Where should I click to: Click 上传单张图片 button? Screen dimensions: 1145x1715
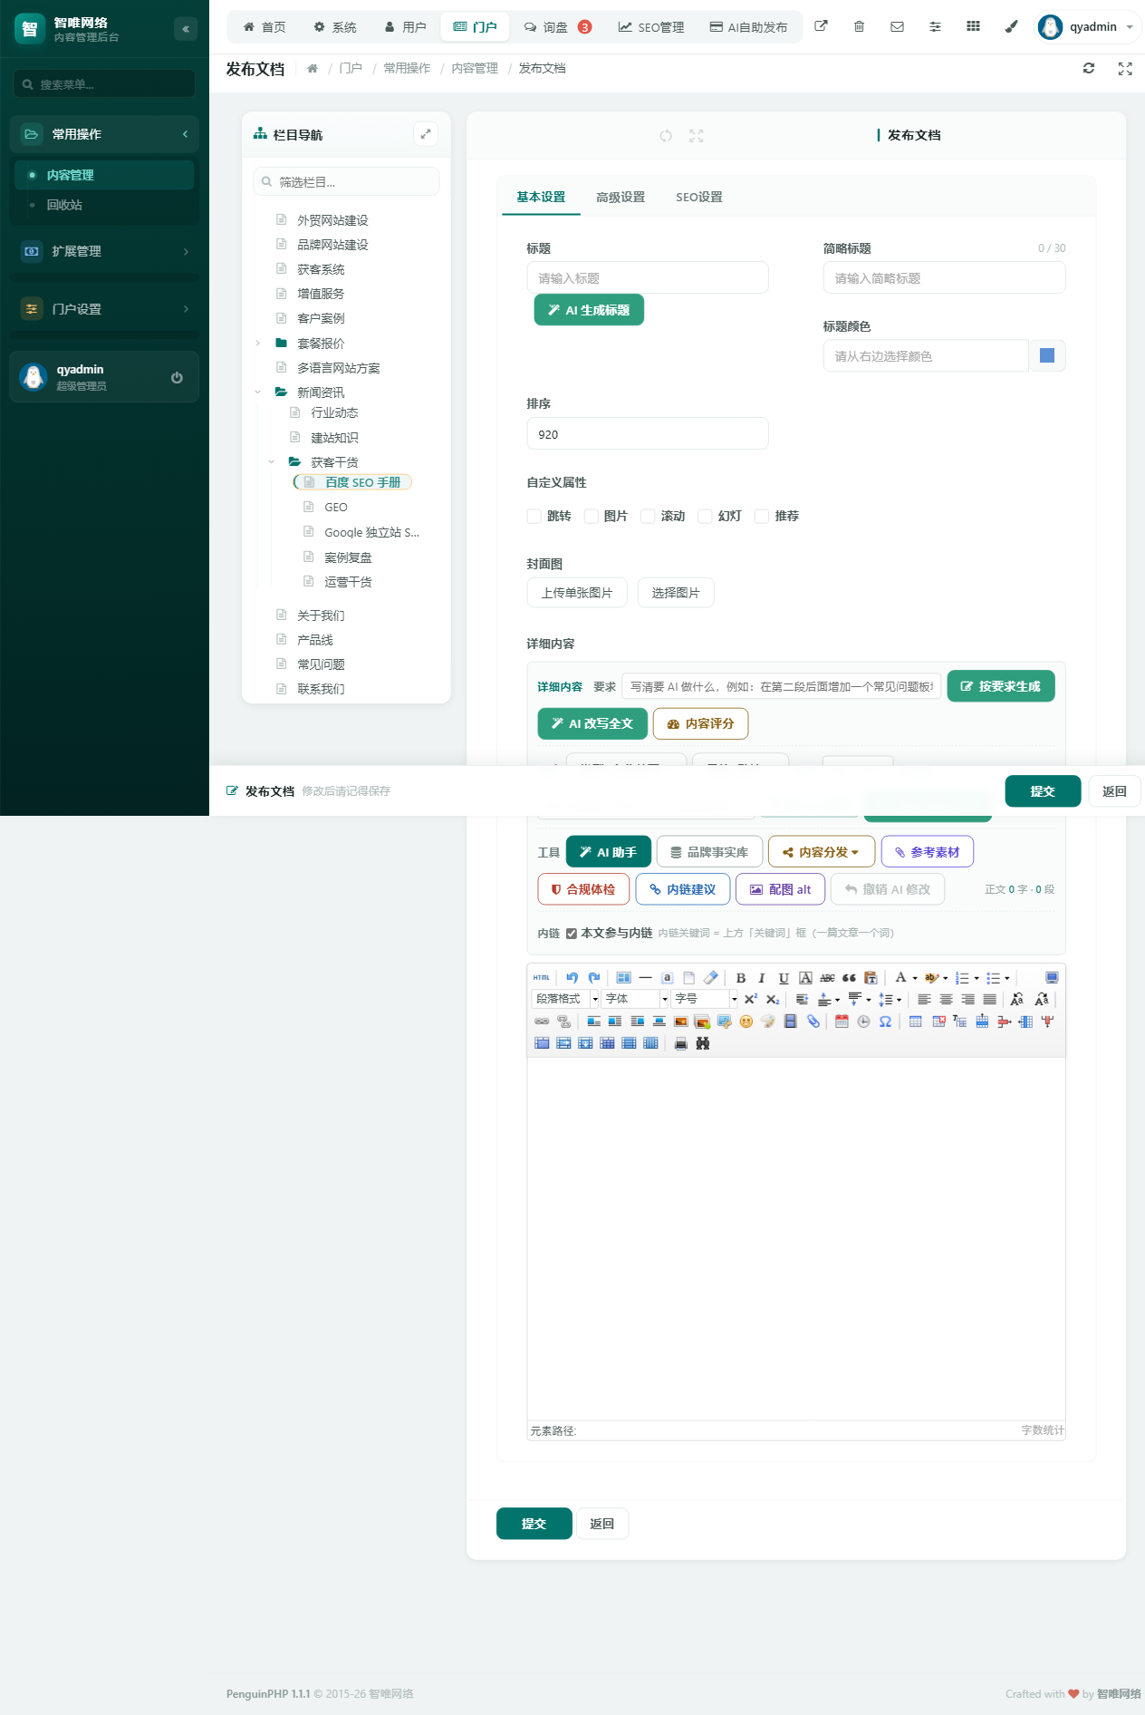(577, 593)
